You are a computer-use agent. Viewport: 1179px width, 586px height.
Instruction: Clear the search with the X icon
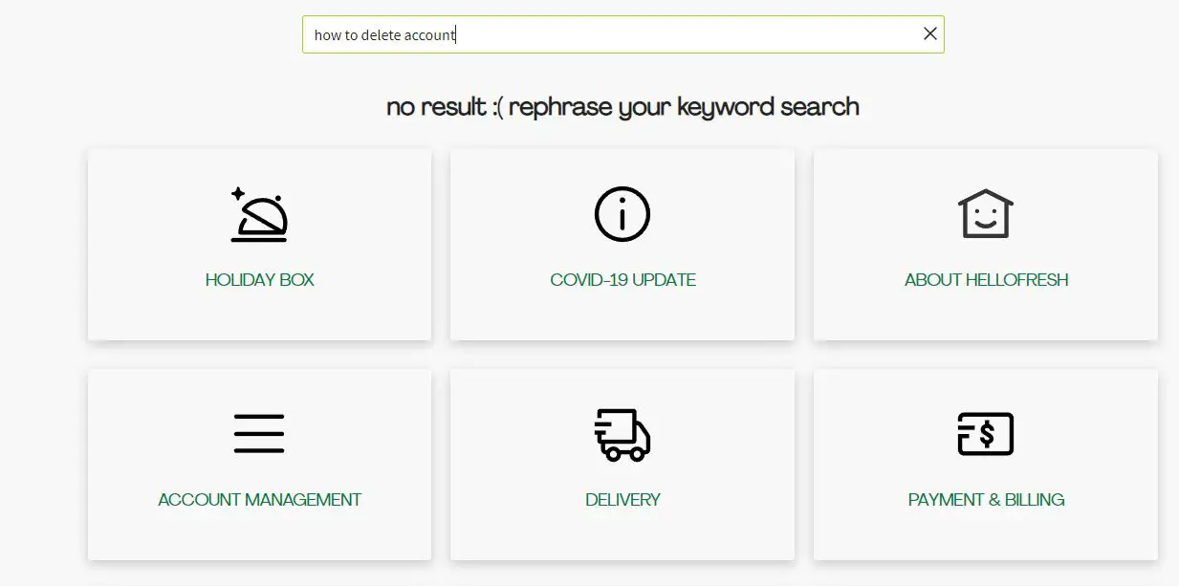pyautogui.click(x=928, y=33)
